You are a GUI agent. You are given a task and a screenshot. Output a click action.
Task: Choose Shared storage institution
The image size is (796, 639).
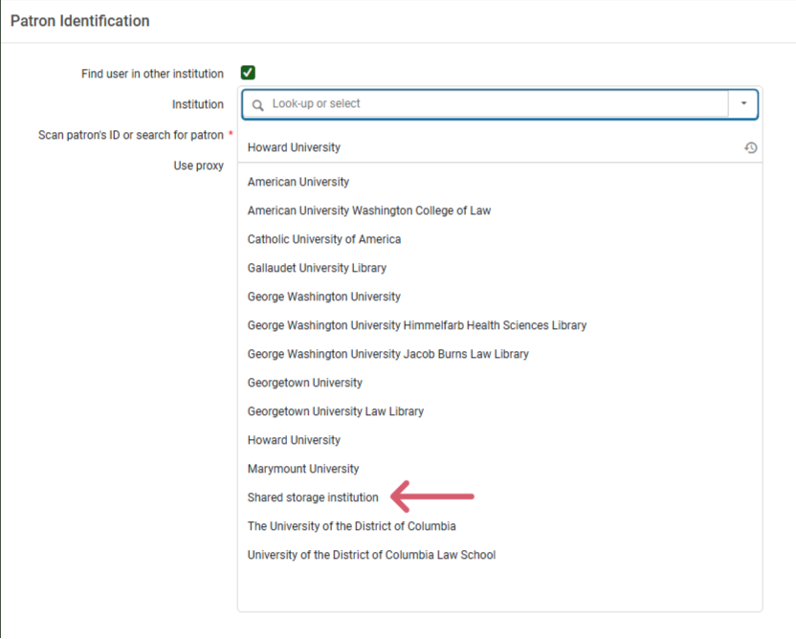click(x=313, y=497)
